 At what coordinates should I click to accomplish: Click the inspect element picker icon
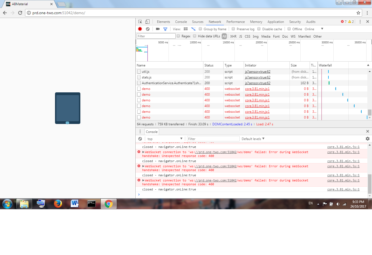(140, 22)
